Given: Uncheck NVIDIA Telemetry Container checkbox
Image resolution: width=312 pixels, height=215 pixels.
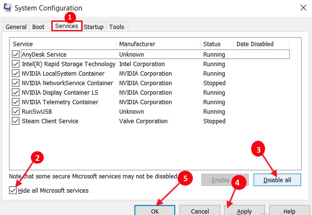Looking at the screenshot, I should (16, 102).
